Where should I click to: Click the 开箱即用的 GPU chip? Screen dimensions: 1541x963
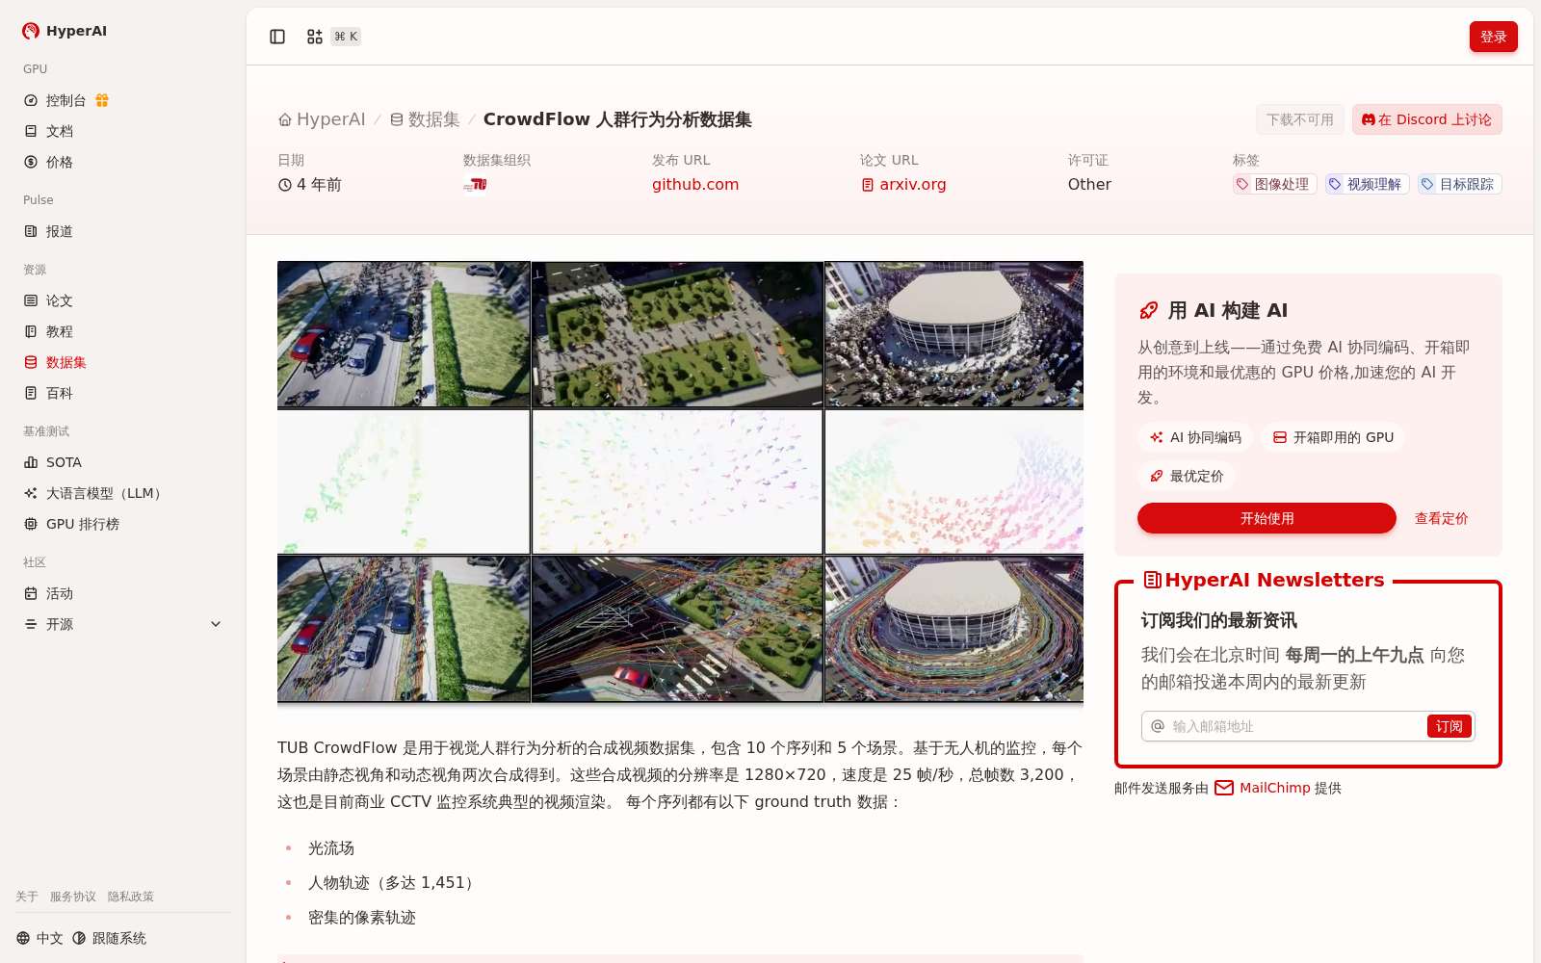click(x=1333, y=437)
